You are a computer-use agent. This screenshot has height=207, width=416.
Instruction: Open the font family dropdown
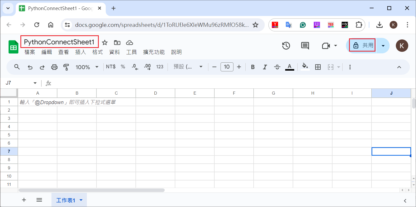point(188,67)
